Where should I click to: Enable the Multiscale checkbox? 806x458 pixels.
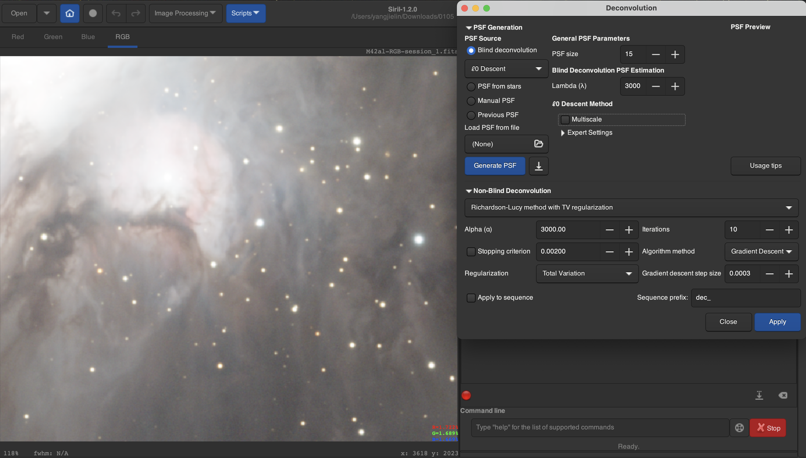click(565, 120)
